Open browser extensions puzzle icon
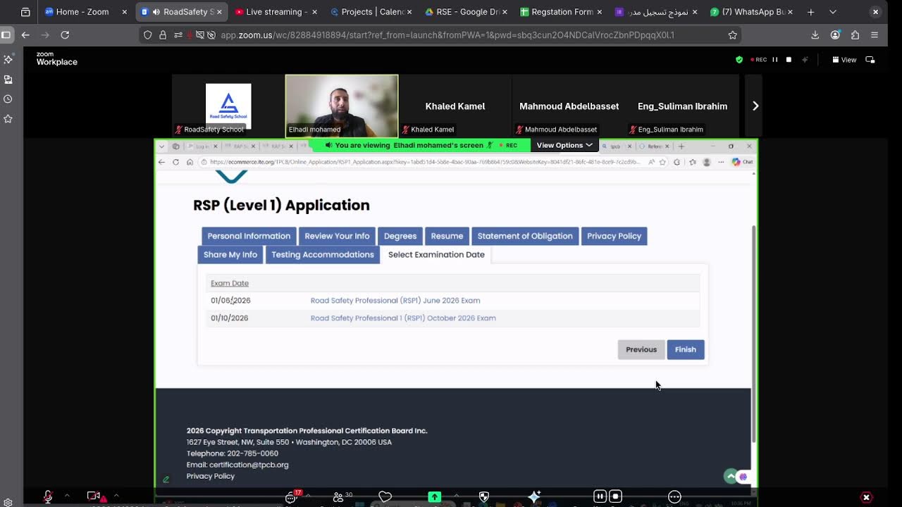The image size is (902, 507). pos(855,35)
